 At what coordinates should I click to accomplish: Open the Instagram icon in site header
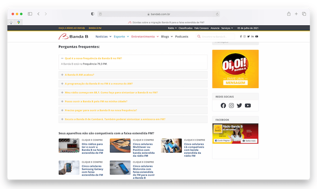[245, 37]
